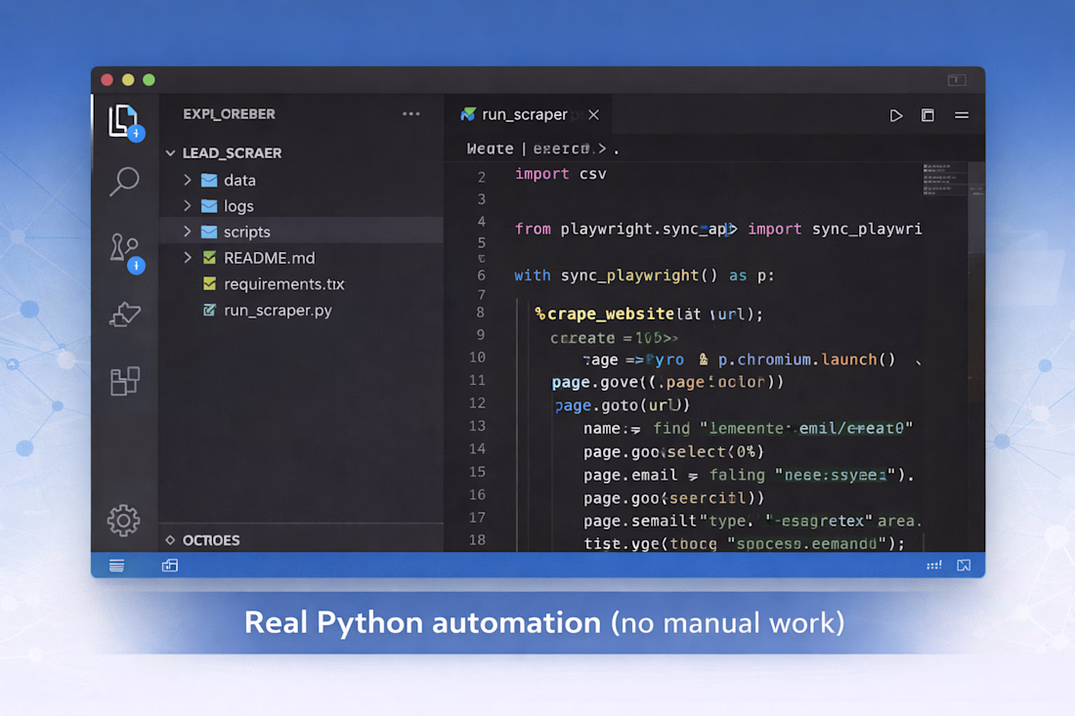Expand the logs folder chevron

pyautogui.click(x=188, y=205)
